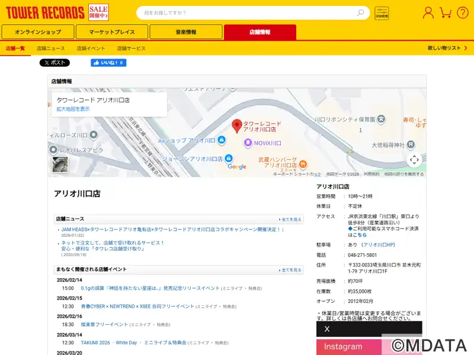Click the map camera controls compass icon
Image resolution: width=474 pixels, height=355 pixels.
coord(414,159)
